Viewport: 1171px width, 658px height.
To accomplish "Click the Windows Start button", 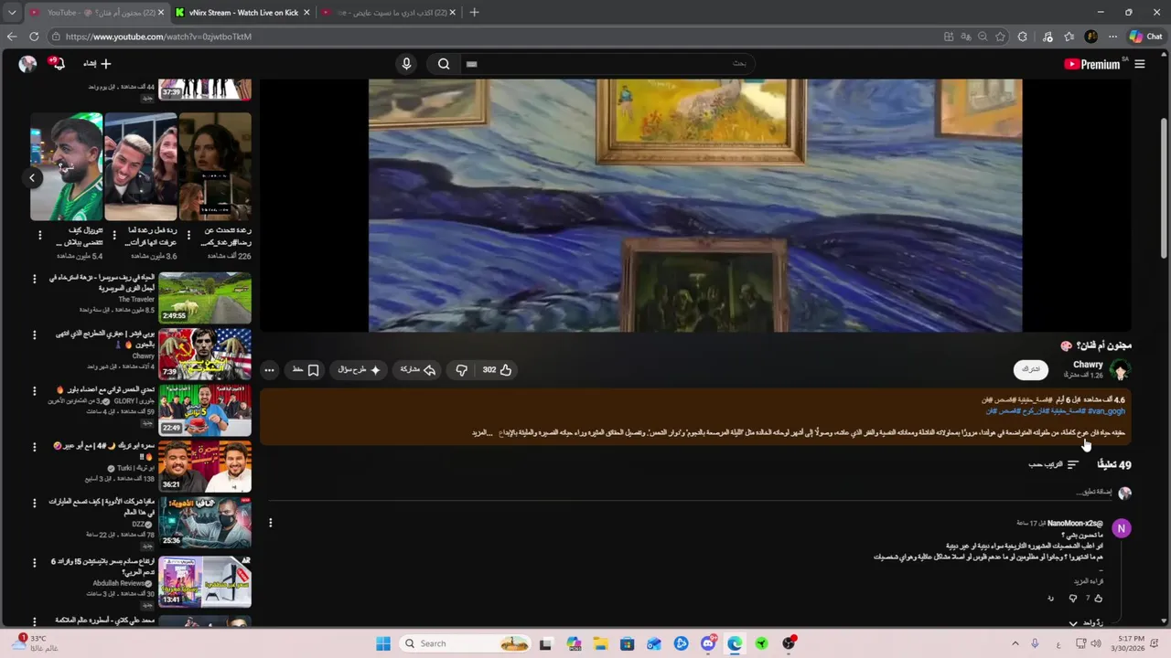I will click(382, 643).
